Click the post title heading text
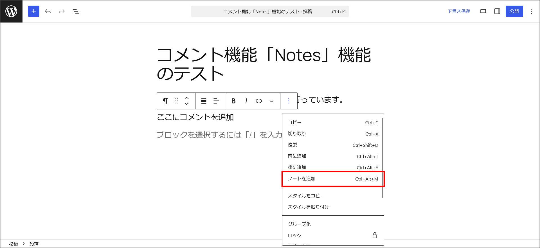 coord(264,64)
